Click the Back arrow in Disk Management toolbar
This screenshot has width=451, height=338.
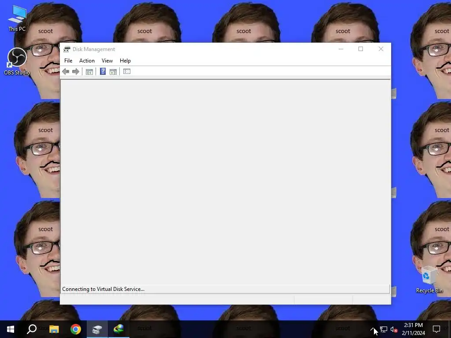(x=66, y=72)
